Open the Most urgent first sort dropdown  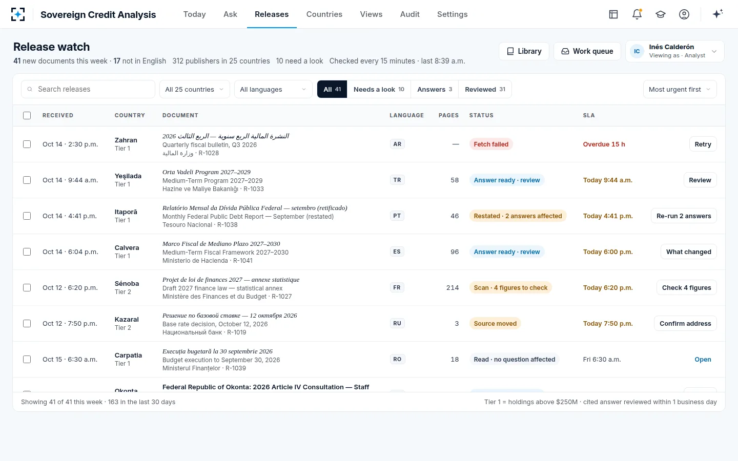(x=680, y=89)
